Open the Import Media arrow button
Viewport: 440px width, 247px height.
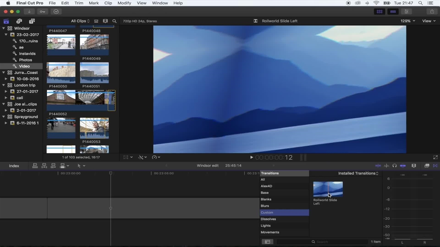tap(29, 12)
